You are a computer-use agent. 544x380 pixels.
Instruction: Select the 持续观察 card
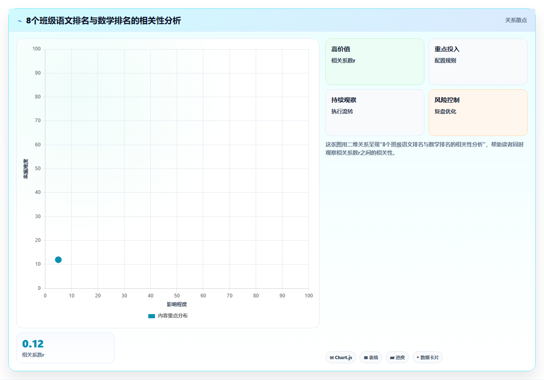pos(375,113)
